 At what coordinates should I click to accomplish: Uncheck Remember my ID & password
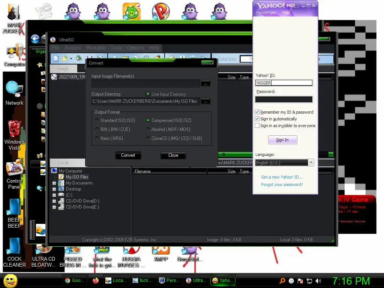click(x=257, y=112)
